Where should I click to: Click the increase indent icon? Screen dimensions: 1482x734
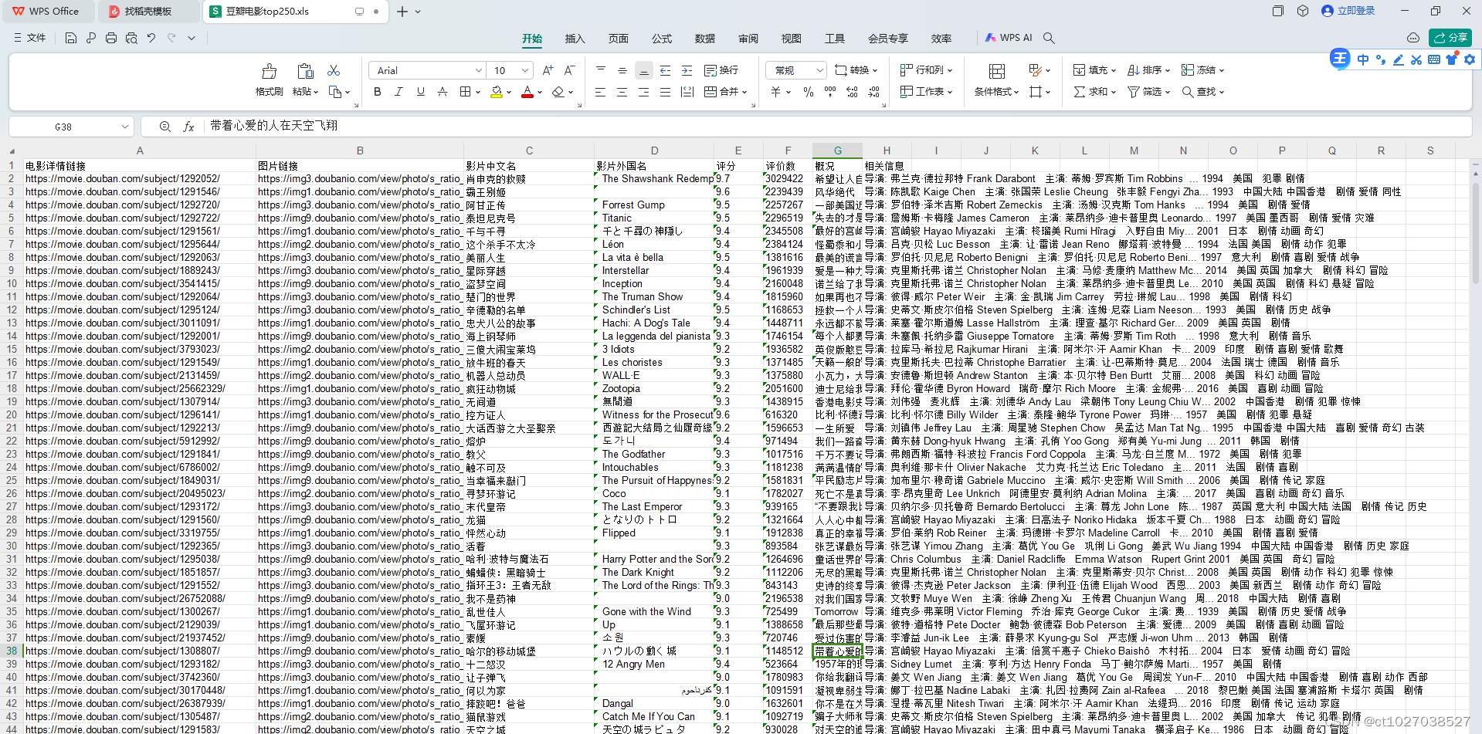click(687, 70)
